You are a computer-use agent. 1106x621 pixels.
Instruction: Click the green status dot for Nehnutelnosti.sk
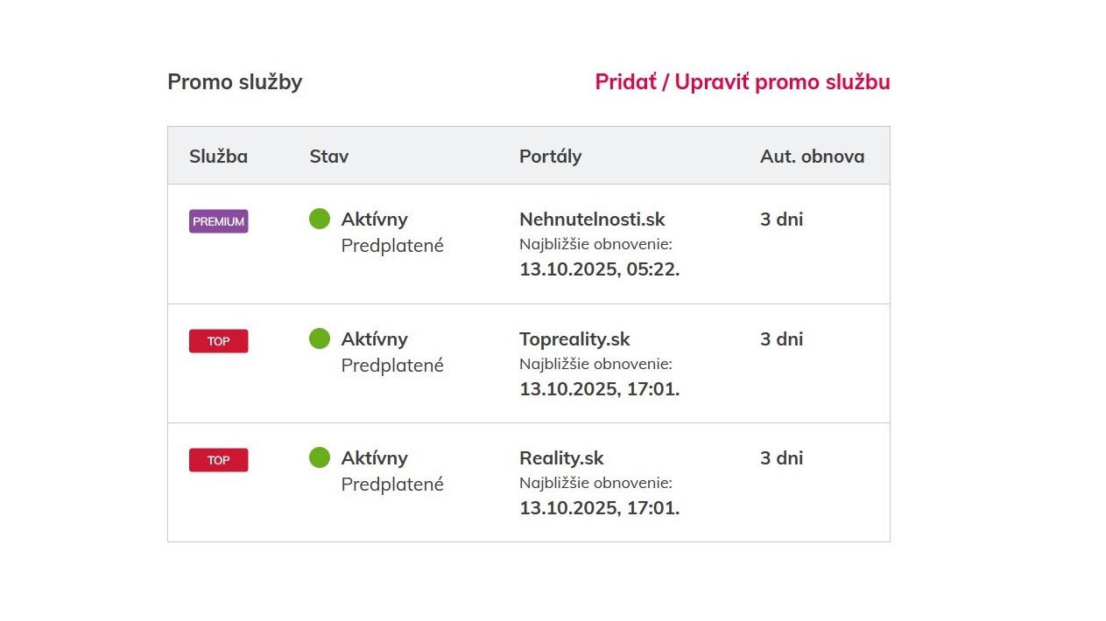pos(320,219)
